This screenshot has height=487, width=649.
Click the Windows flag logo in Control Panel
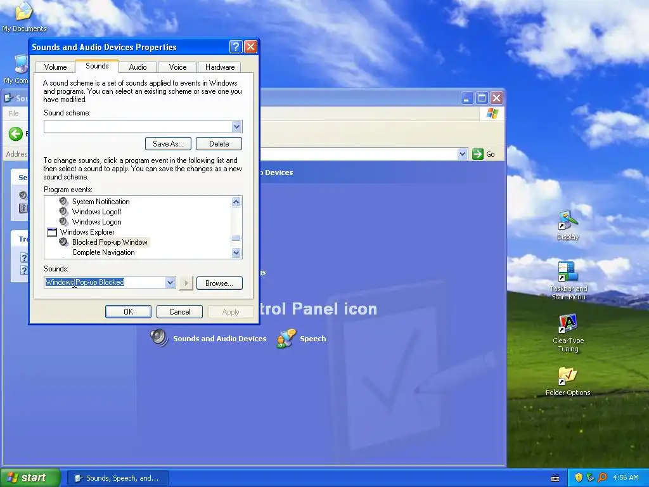[x=492, y=114]
